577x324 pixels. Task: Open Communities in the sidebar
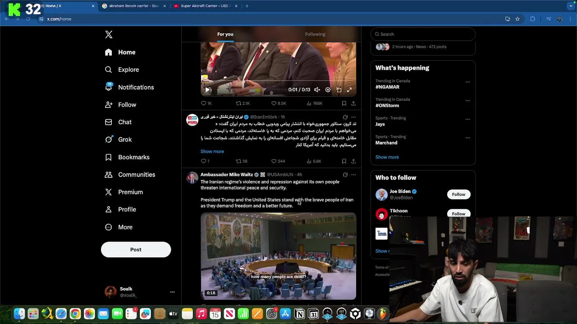point(130,175)
